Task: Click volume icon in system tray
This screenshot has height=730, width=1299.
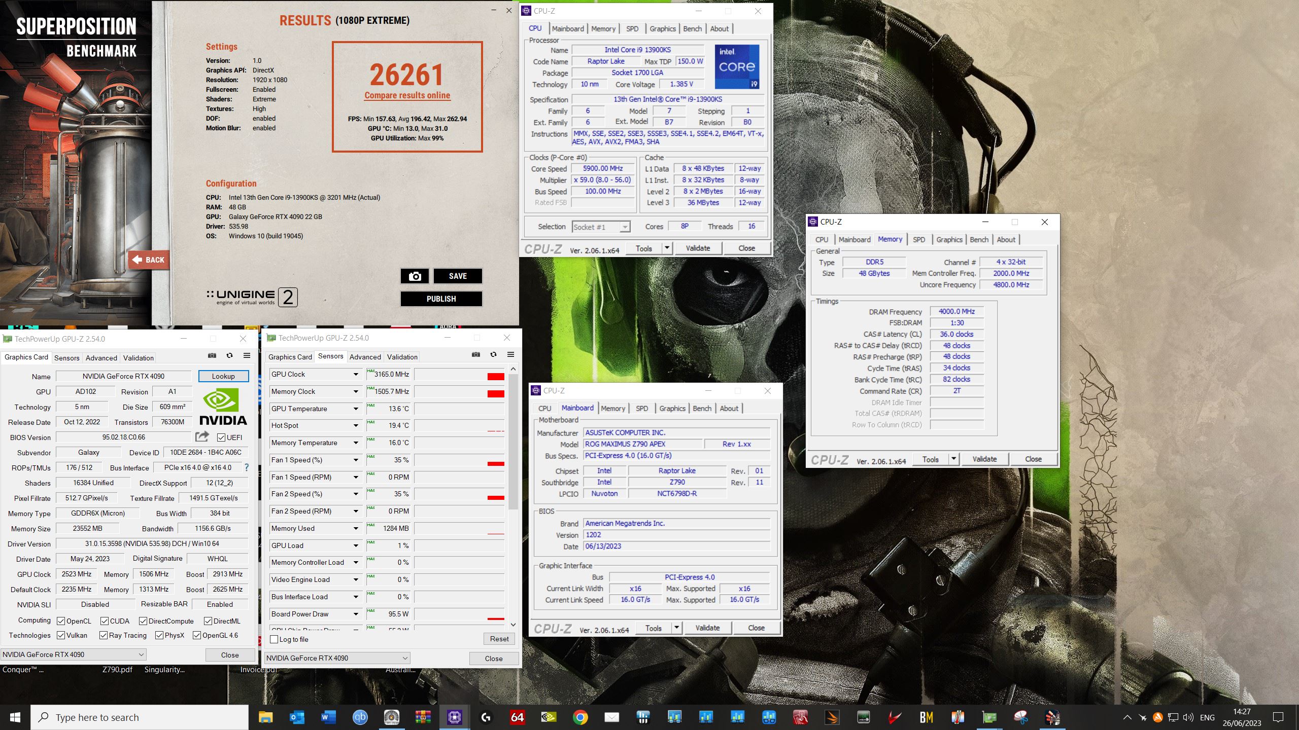Action: (x=1188, y=717)
